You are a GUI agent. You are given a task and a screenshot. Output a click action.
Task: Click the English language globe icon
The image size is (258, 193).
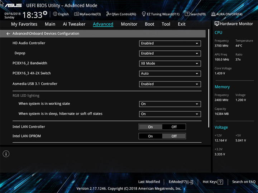[x=55, y=14]
